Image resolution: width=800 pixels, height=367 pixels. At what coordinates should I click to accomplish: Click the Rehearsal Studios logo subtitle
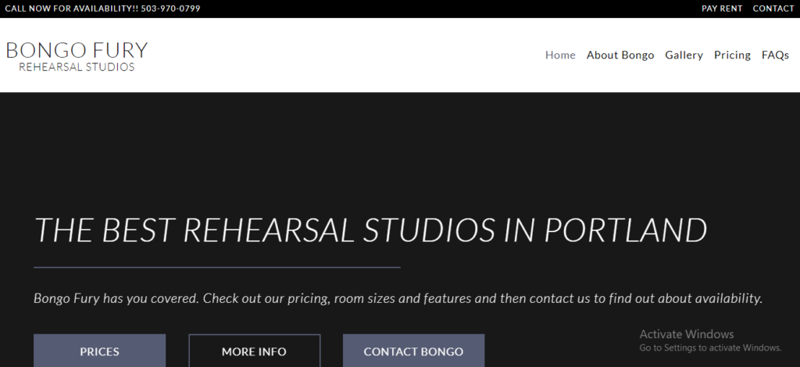pyautogui.click(x=77, y=67)
